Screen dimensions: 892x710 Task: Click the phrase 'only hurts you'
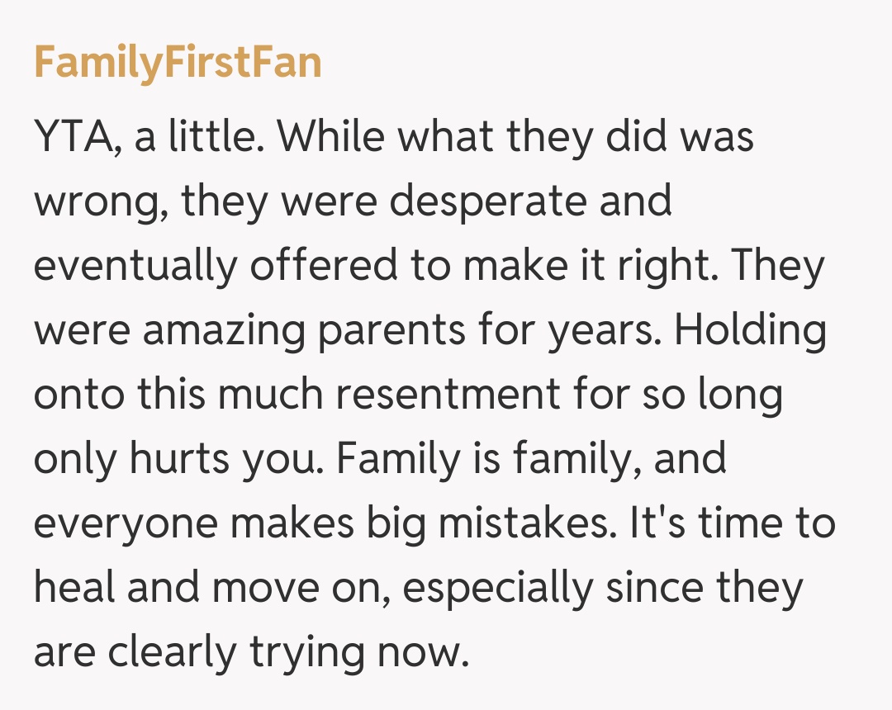tap(180, 460)
